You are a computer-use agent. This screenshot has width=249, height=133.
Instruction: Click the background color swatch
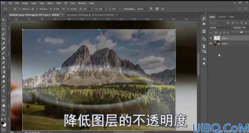[x=5, y=125]
